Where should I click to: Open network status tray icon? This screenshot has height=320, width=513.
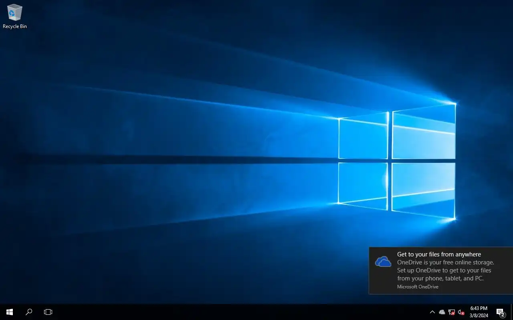[x=452, y=312]
